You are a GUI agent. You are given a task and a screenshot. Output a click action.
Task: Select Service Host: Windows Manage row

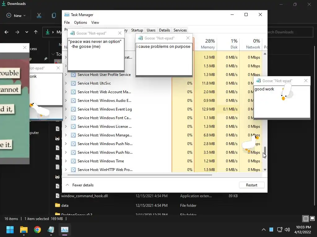pos(162,135)
